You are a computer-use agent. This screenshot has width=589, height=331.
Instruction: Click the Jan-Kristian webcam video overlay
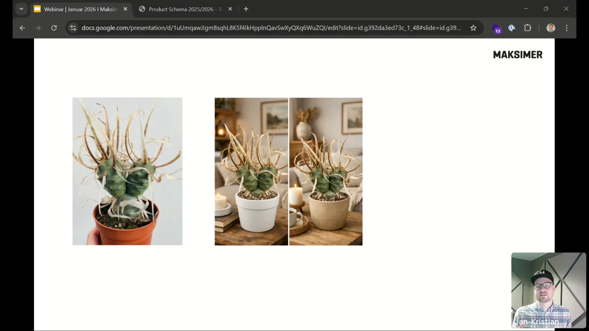(x=548, y=290)
